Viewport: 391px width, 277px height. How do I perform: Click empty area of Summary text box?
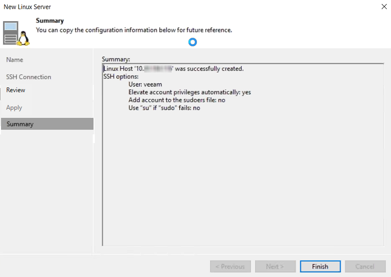[x=242, y=180]
